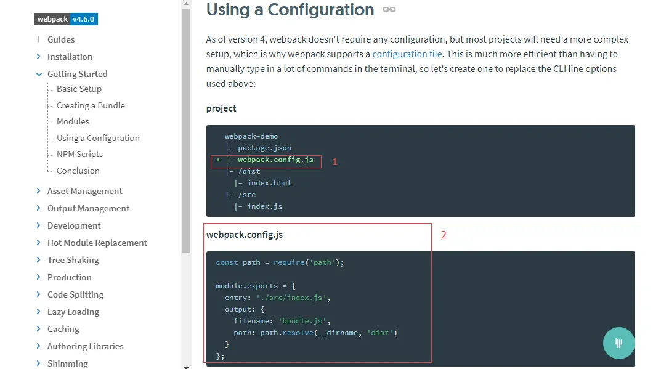The height and width of the screenshot is (369, 669).
Task: Click the module.exports code line
Action: tap(256, 286)
